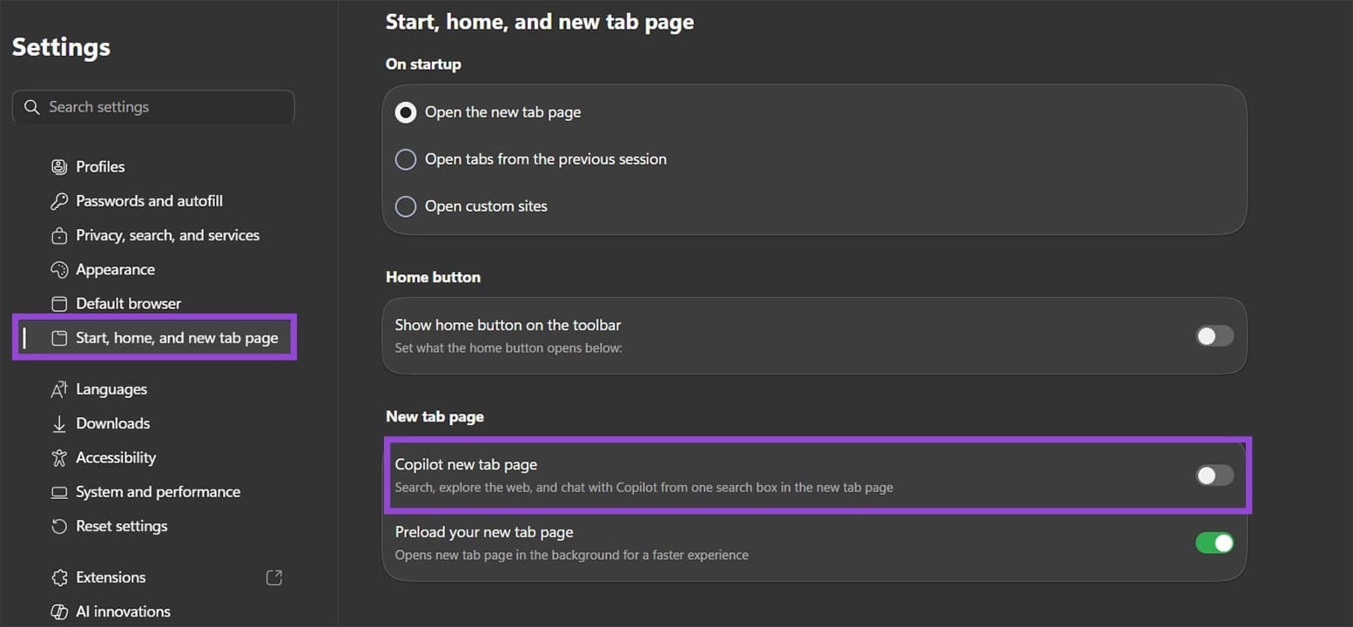The height and width of the screenshot is (627, 1353).
Task: Turn on Copilot new tab page
Action: 1214,475
